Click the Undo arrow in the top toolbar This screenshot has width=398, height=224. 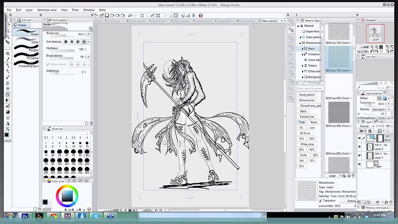[130, 15]
